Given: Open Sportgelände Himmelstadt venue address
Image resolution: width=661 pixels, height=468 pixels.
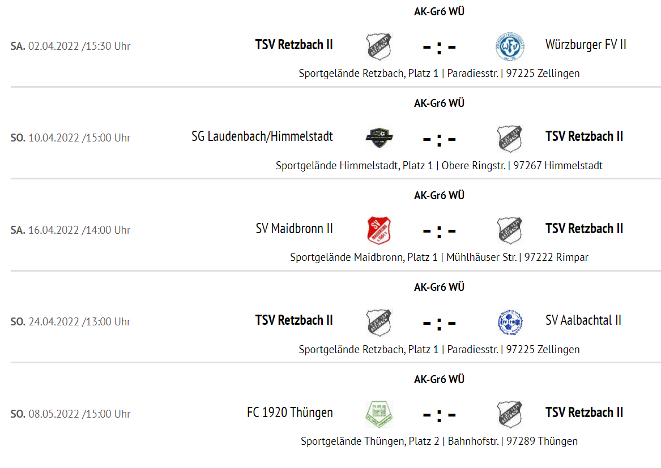Looking at the screenshot, I should pos(439,166).
